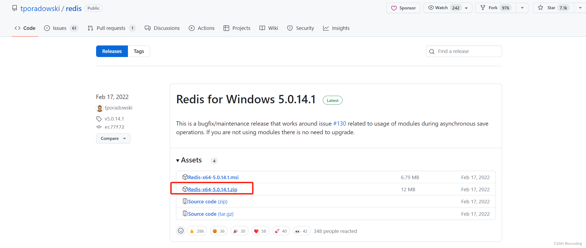Viewport: 586px width, 248px height.
Task: Click the repository icon beside tporadowski
Action: [x=15, y=8]
